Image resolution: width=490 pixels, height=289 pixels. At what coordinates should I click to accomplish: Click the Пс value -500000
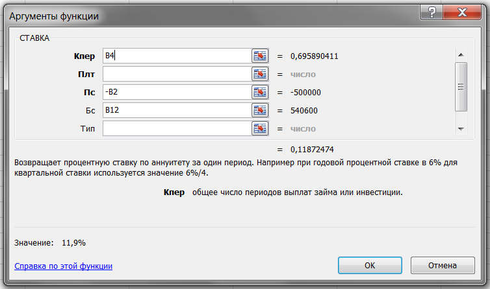(x=305, y=92)
